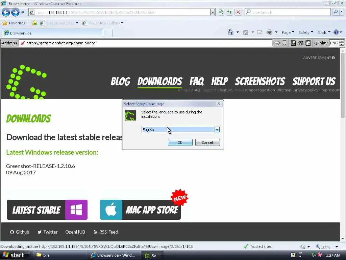The image size is (346, 260).
Task: Expand the IE address bar history dropdown
Action: [213, 13]
